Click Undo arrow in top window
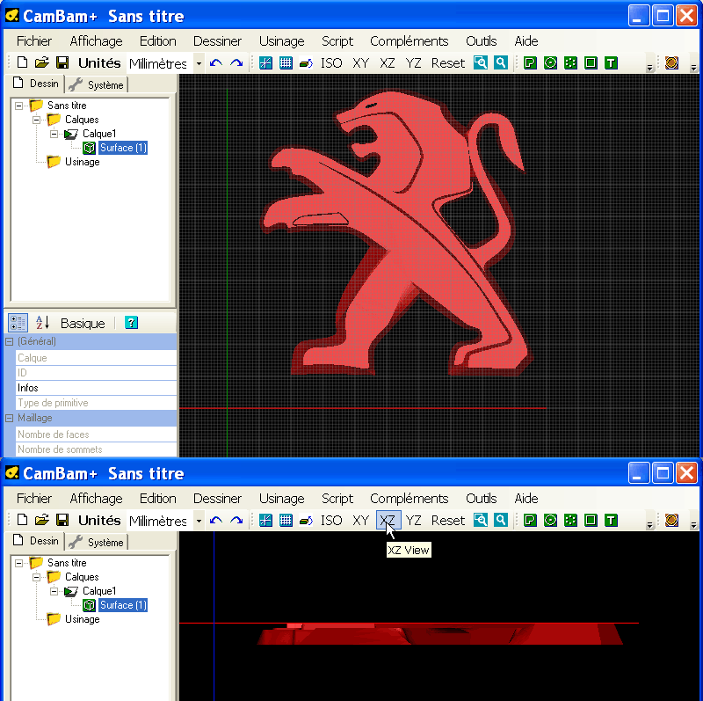The width and height of the screenshot is (703, 701). click(216, 62)
